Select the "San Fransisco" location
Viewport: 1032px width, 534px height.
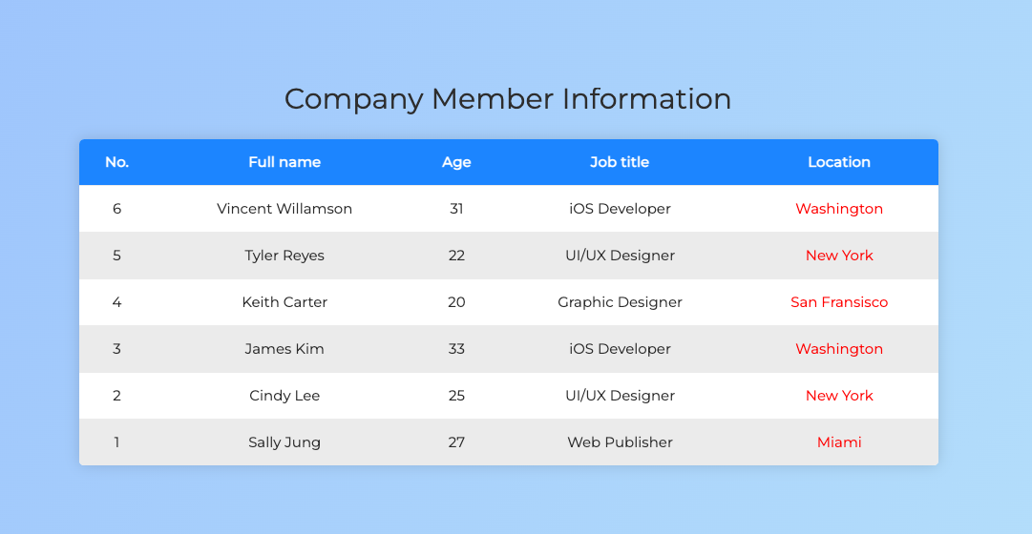tap(839, 302)
